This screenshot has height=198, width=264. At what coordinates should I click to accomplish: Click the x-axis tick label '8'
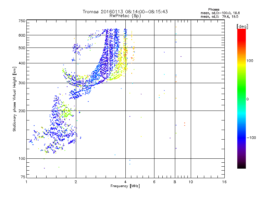pyautogui.click(x=175, y=182)
